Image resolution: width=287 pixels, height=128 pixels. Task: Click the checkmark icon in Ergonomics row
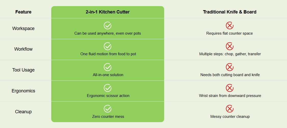pyautogui.click(x=108, y=88)
